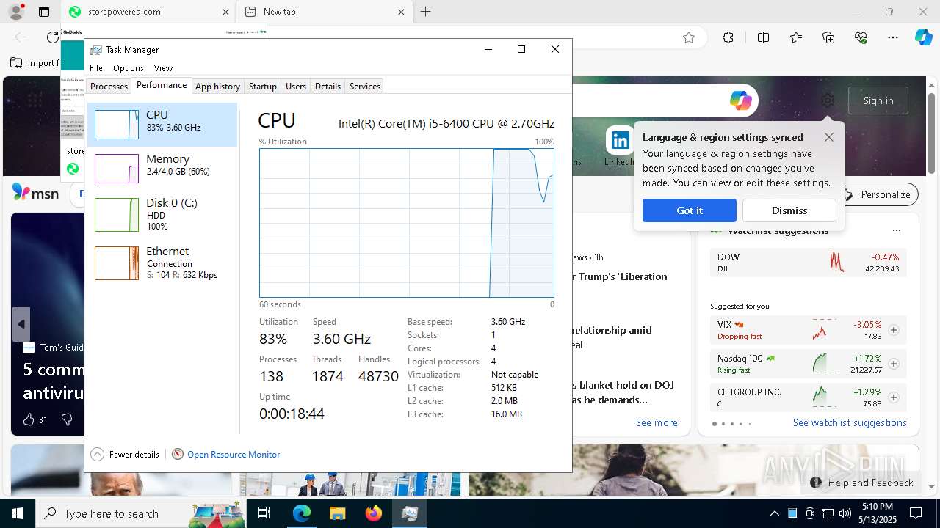
Task: Open File Explorer from taskbar
Action: point(337,513)
